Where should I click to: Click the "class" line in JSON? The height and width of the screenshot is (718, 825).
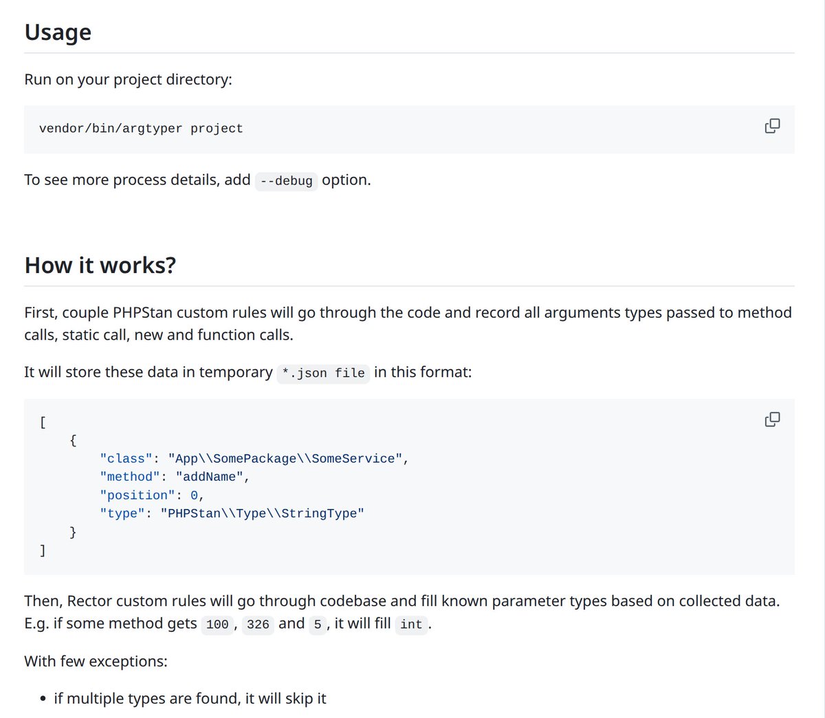point(254,459)
